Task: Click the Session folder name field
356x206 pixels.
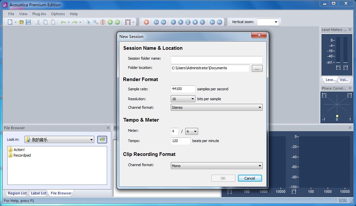Action: click(217, 60)
